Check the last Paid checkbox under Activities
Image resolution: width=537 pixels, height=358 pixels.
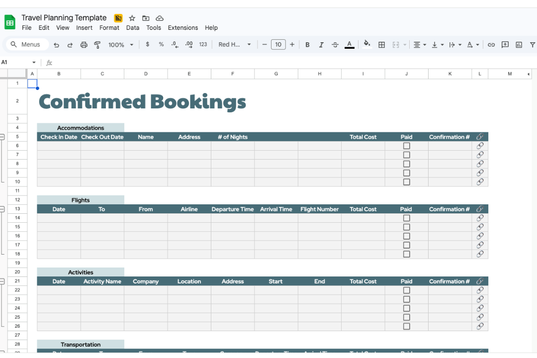click(406, 326)
